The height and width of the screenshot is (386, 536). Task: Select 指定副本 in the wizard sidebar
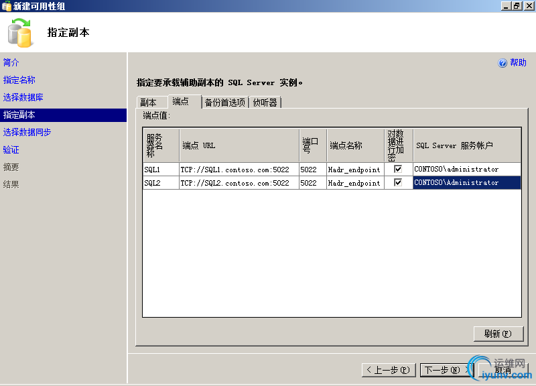click(x=63, y=115)
